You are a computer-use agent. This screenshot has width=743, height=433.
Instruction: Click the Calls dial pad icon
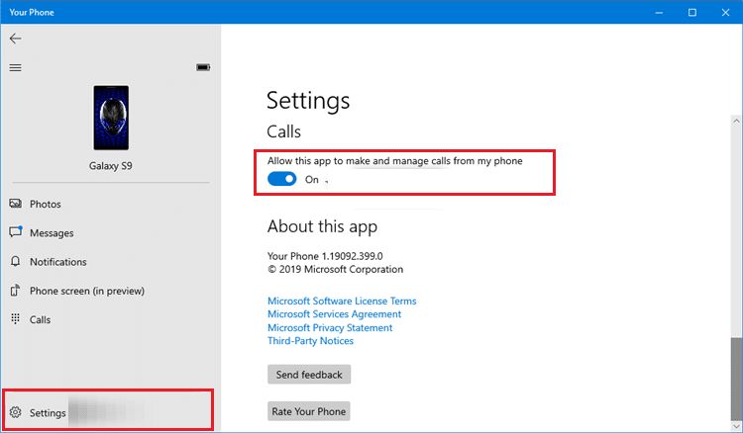click(x=15, y=319)
